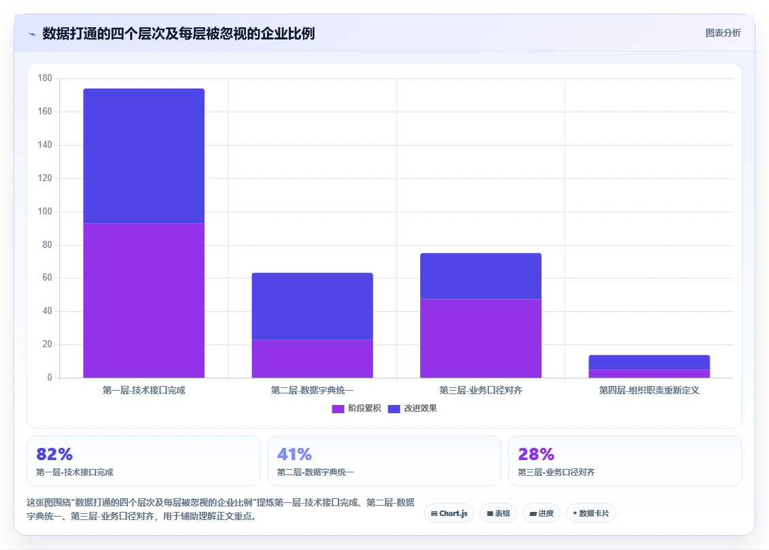The width and height of the screenshot is (769, 550).
Task: Click the y-axis value 0
Action: 50,378
